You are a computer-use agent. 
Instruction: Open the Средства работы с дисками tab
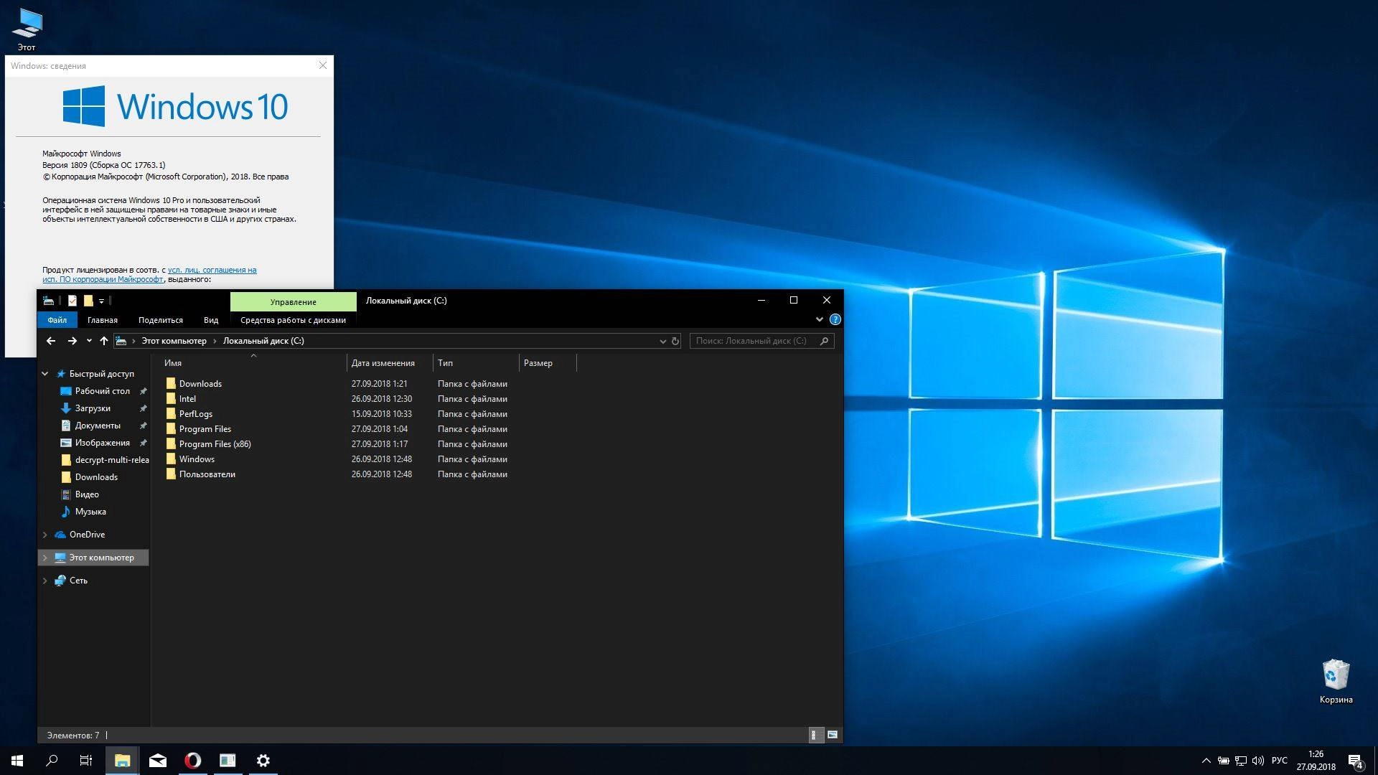tap(293, 320)
